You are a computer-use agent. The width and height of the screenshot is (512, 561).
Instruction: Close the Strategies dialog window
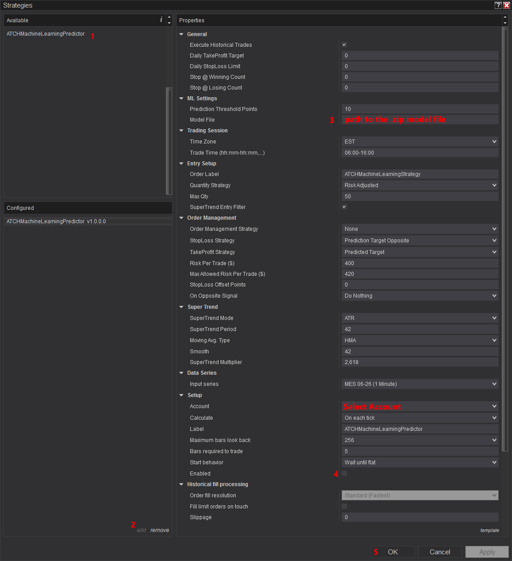pos(506,5)
